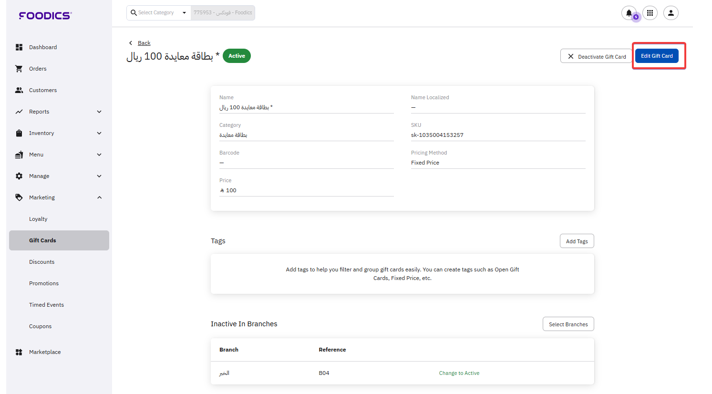Click the Marketplace icon in sidebar
The image size is (712, 394).
pyautogui.click(x=19, y=352)
